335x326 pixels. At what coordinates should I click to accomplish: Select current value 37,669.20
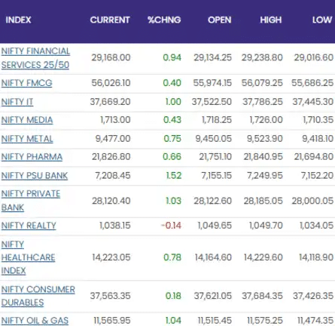[x=110, y=102]
